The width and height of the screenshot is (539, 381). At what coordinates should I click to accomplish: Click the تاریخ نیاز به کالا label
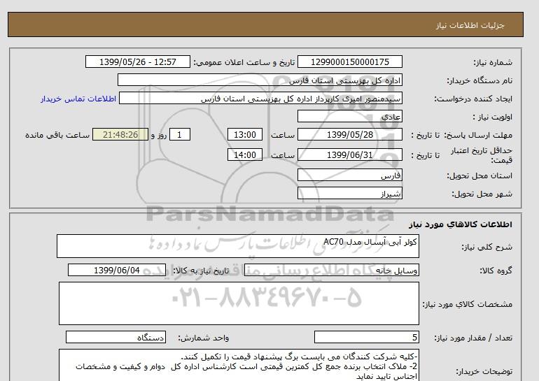click(201, 271)
